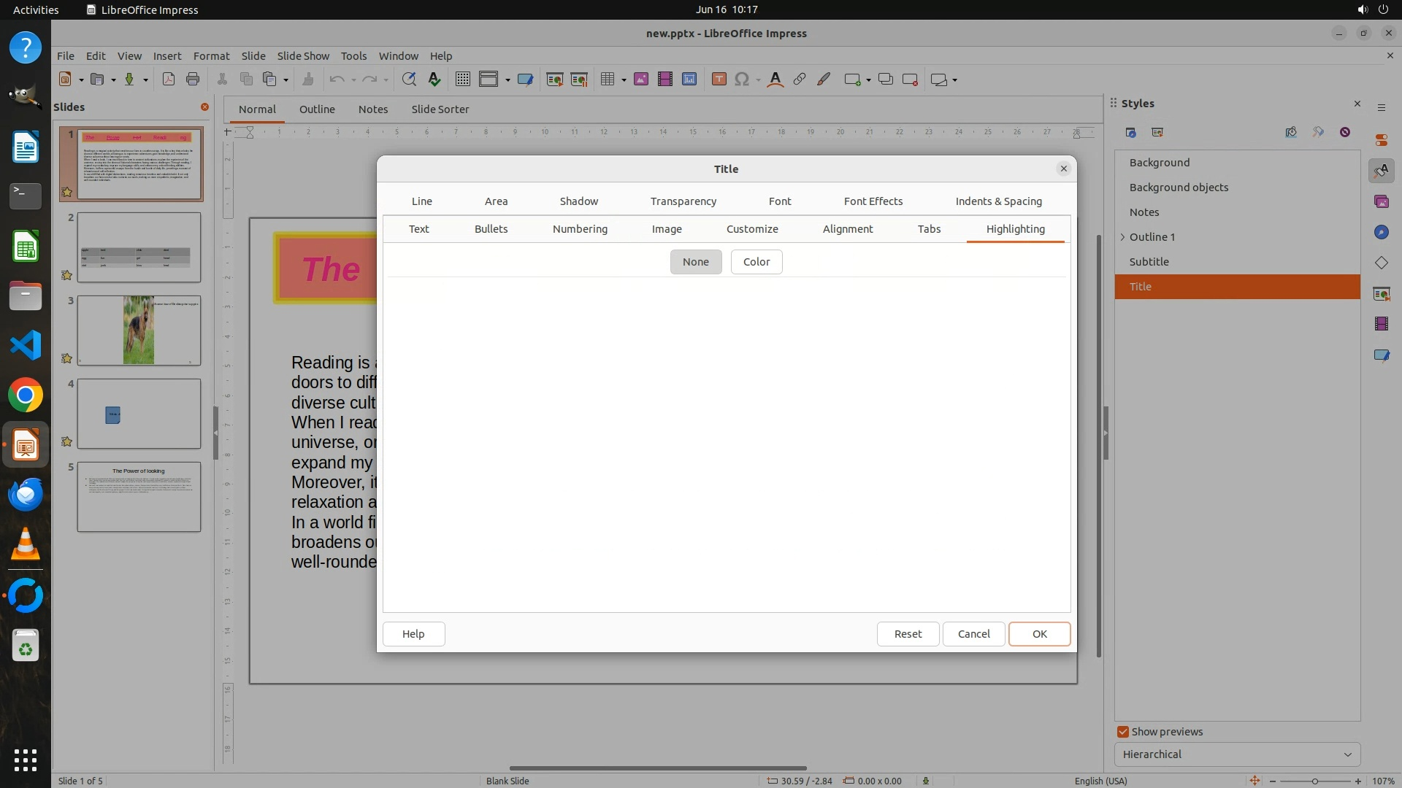The height and width of the screenshot is (788, 1402).
Task: Click the Insert Special Character omega icon
Action: click(742, 80)
